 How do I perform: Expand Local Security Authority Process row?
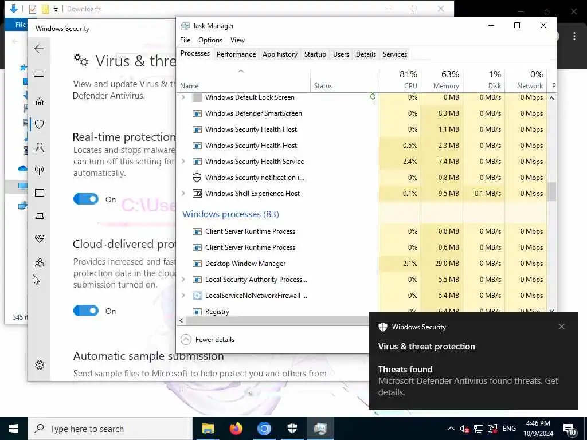coord(183,280)
